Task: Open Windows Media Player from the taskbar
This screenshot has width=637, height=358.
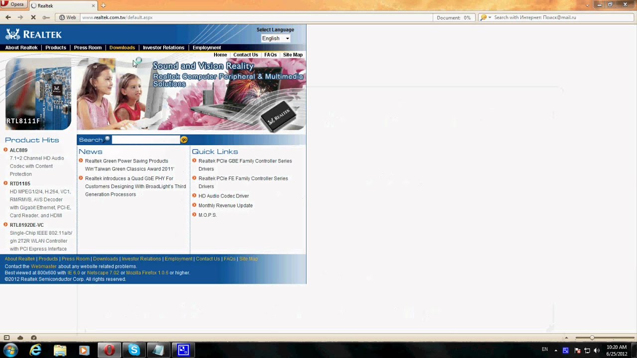Action: click(84, 350)
